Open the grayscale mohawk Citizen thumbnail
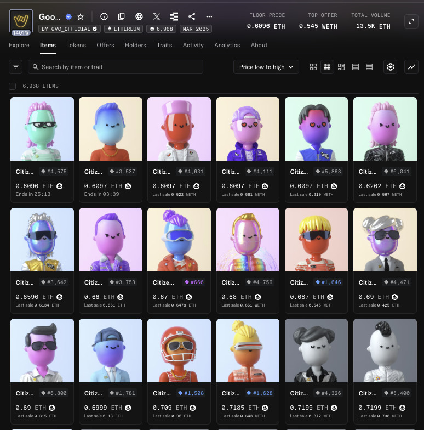Image resolution: width=424 pixels, height=430 pixels. click(385, 350)
